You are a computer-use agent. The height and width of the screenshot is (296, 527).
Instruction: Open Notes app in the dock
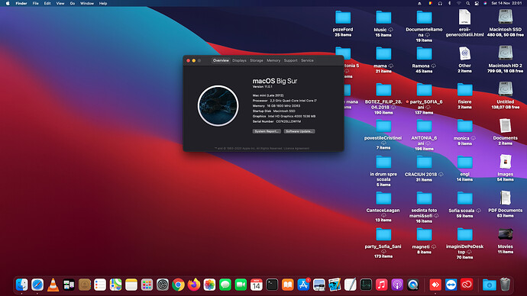131,285
